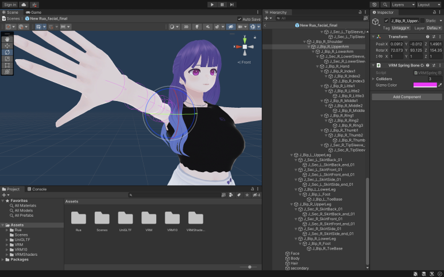Click the orientation gizmo Y axis cone

point(245,40)
